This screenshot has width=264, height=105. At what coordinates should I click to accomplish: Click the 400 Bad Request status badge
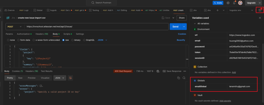point(123,71)
